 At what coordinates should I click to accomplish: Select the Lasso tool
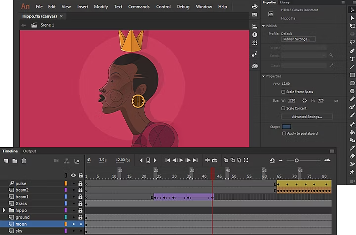[352, 43]
